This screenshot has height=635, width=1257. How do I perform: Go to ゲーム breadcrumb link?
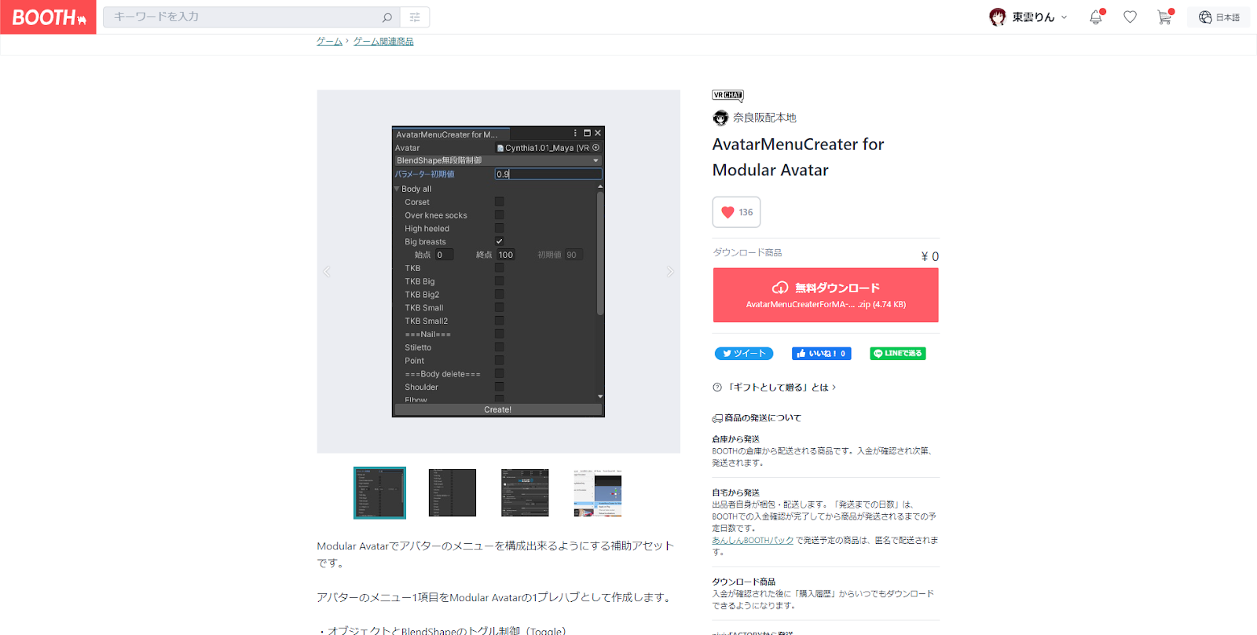(329, 42)
